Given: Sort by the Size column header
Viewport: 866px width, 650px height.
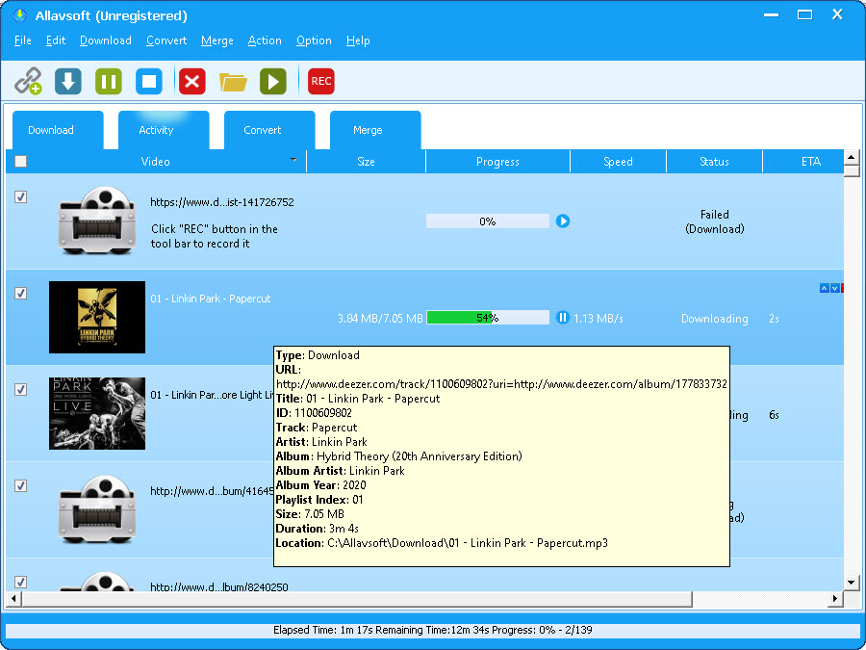Looking at the screenshot, I should (367, 162).
